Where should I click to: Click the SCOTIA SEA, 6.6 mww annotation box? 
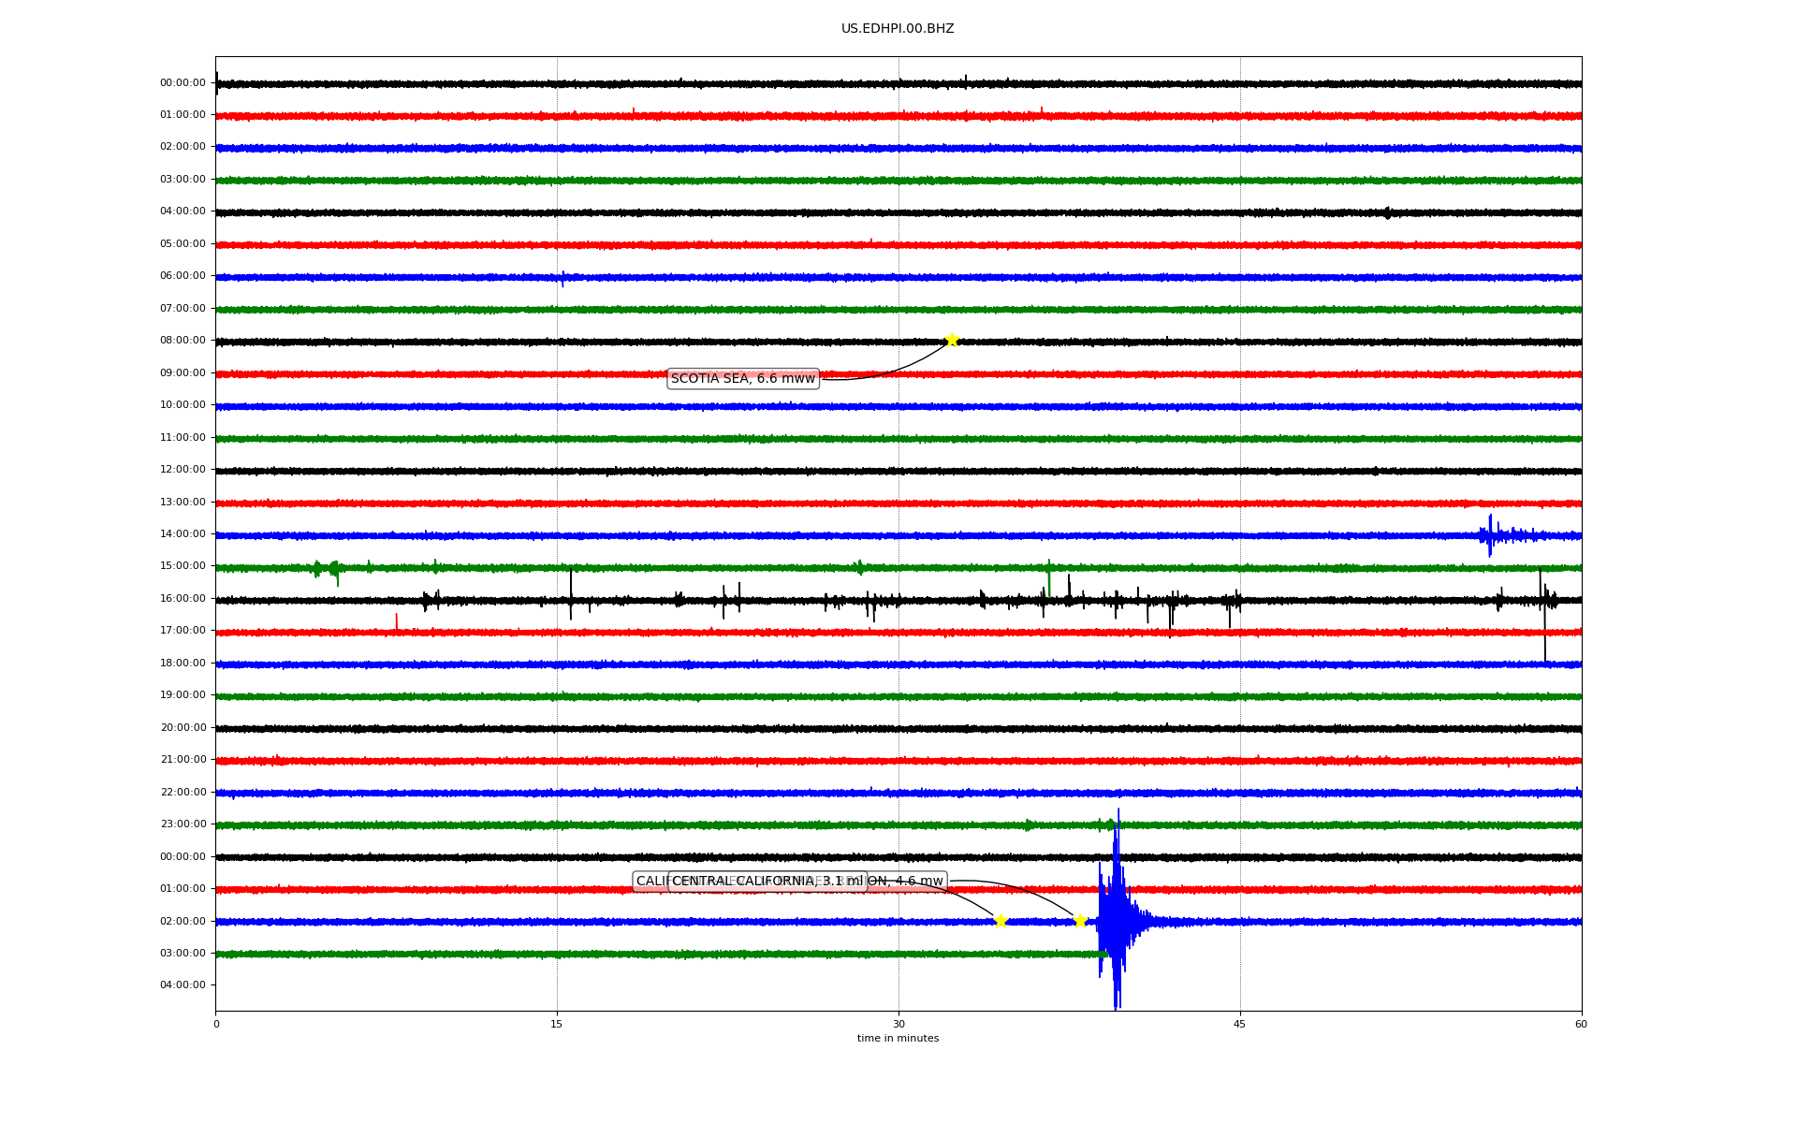[743, 378]
